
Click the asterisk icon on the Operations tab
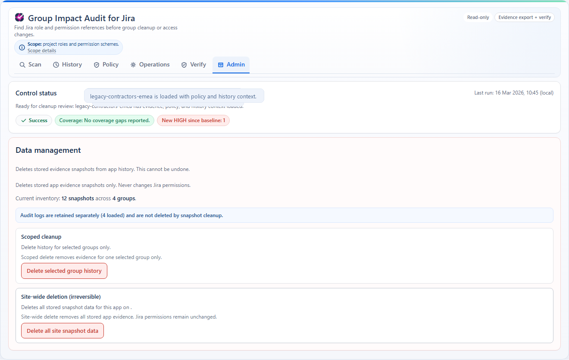tap(133, 64)
